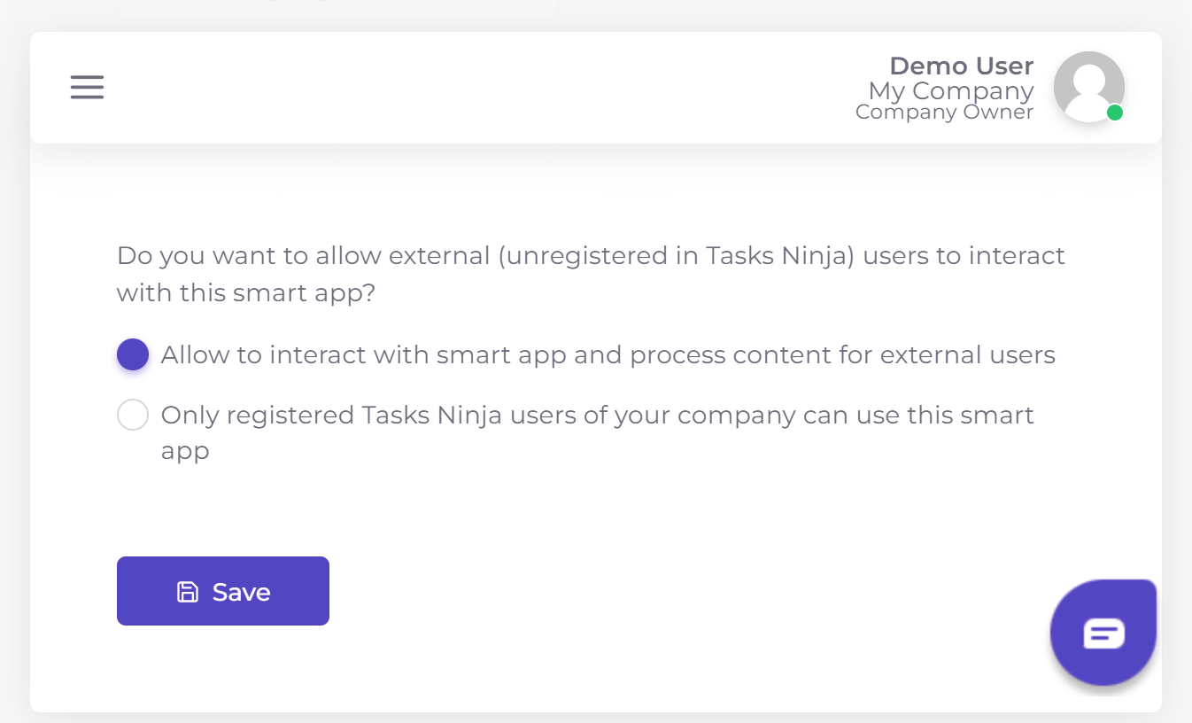Click the message bubble glyph inside chat button
1192x723 pixels.
pos(1103,634)
